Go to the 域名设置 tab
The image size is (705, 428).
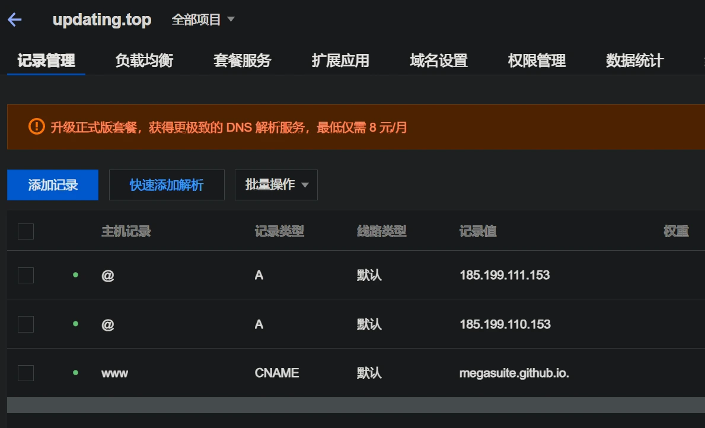pyautogui.click(x=439, y=60)
